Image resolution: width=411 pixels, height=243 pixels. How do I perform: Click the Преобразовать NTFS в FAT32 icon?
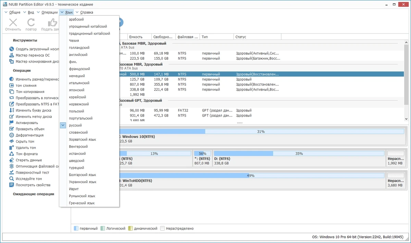tap(12, 104)
